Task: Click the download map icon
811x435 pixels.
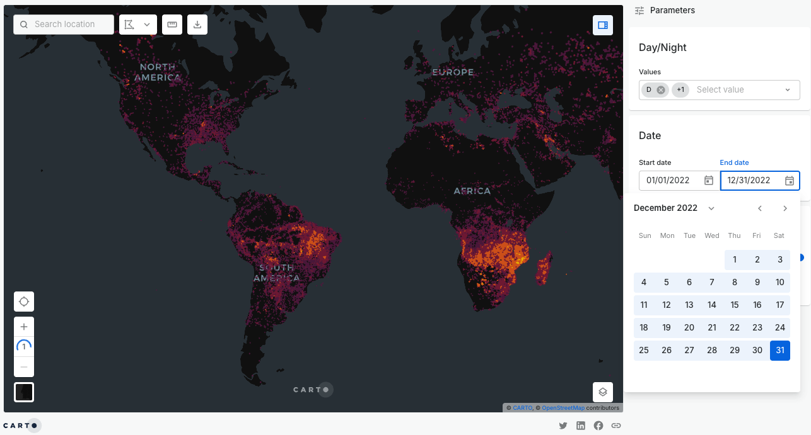Action: tap(197, 25)
